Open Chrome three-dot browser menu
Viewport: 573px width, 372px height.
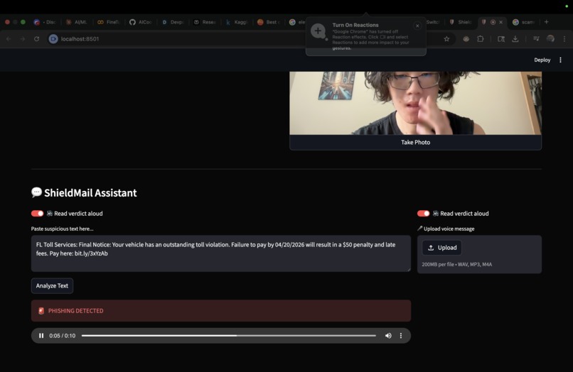(564, 39)
